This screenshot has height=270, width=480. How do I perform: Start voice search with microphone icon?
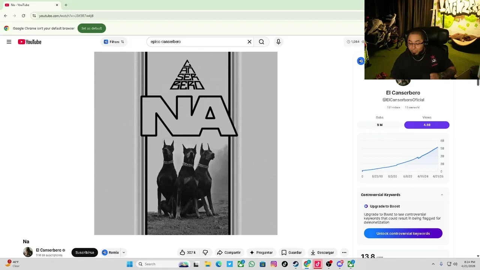coord(278,42)
